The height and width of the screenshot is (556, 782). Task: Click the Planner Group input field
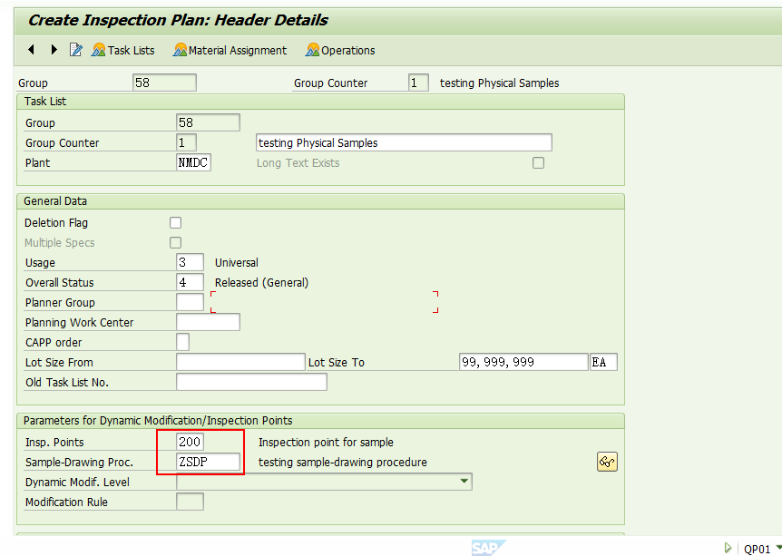pyautogui.click(x=190, y=302)
